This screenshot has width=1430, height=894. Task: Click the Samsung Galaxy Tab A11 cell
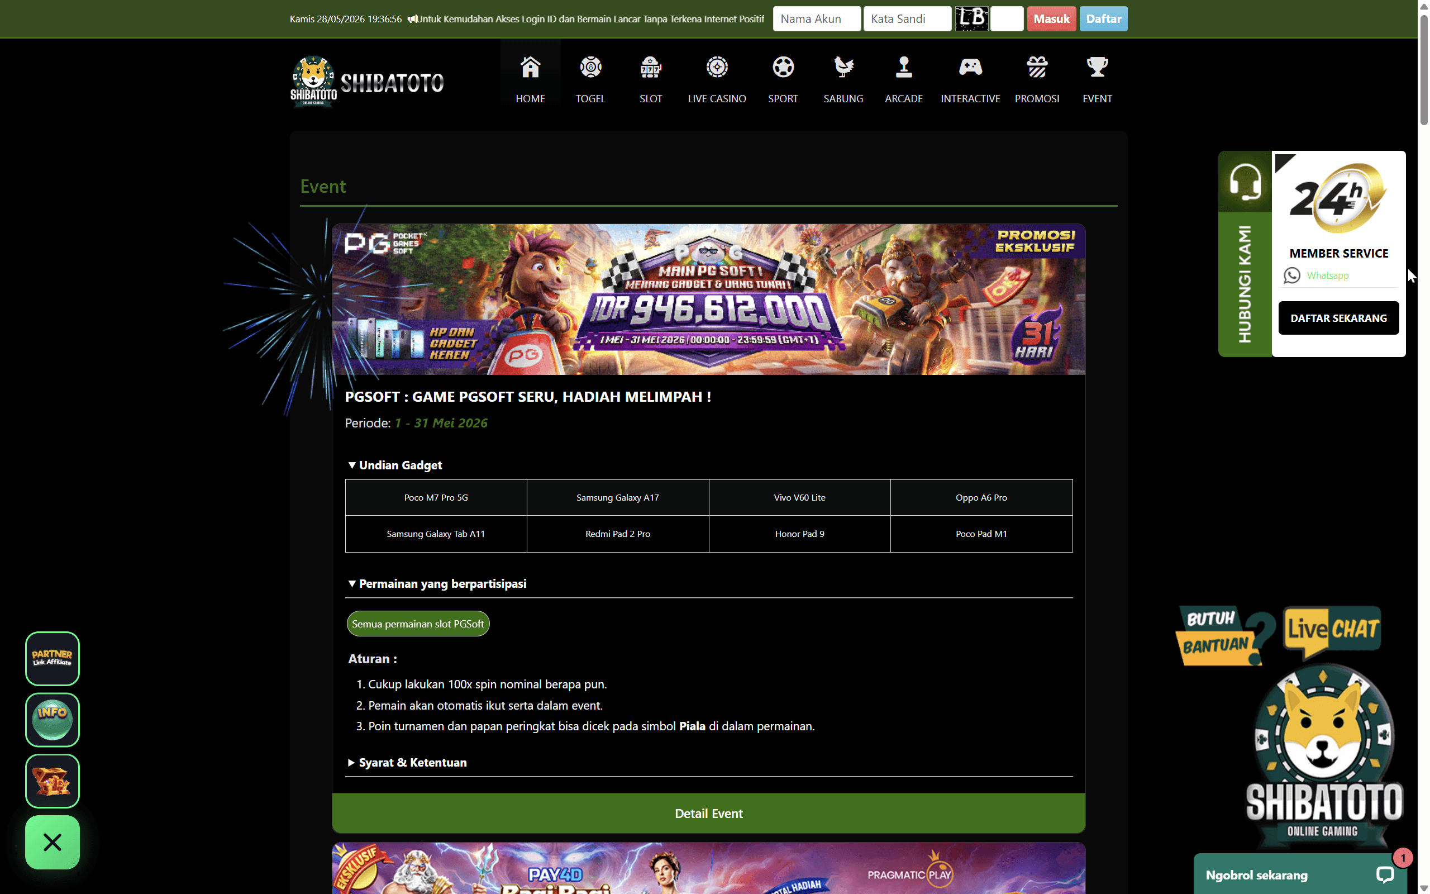[436, 534]
